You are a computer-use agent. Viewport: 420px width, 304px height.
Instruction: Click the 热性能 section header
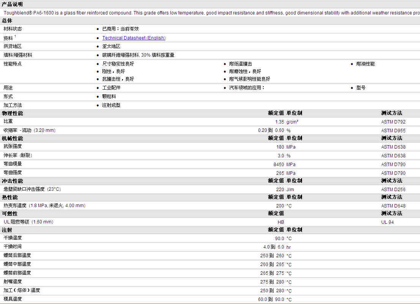tap(9, 197)
